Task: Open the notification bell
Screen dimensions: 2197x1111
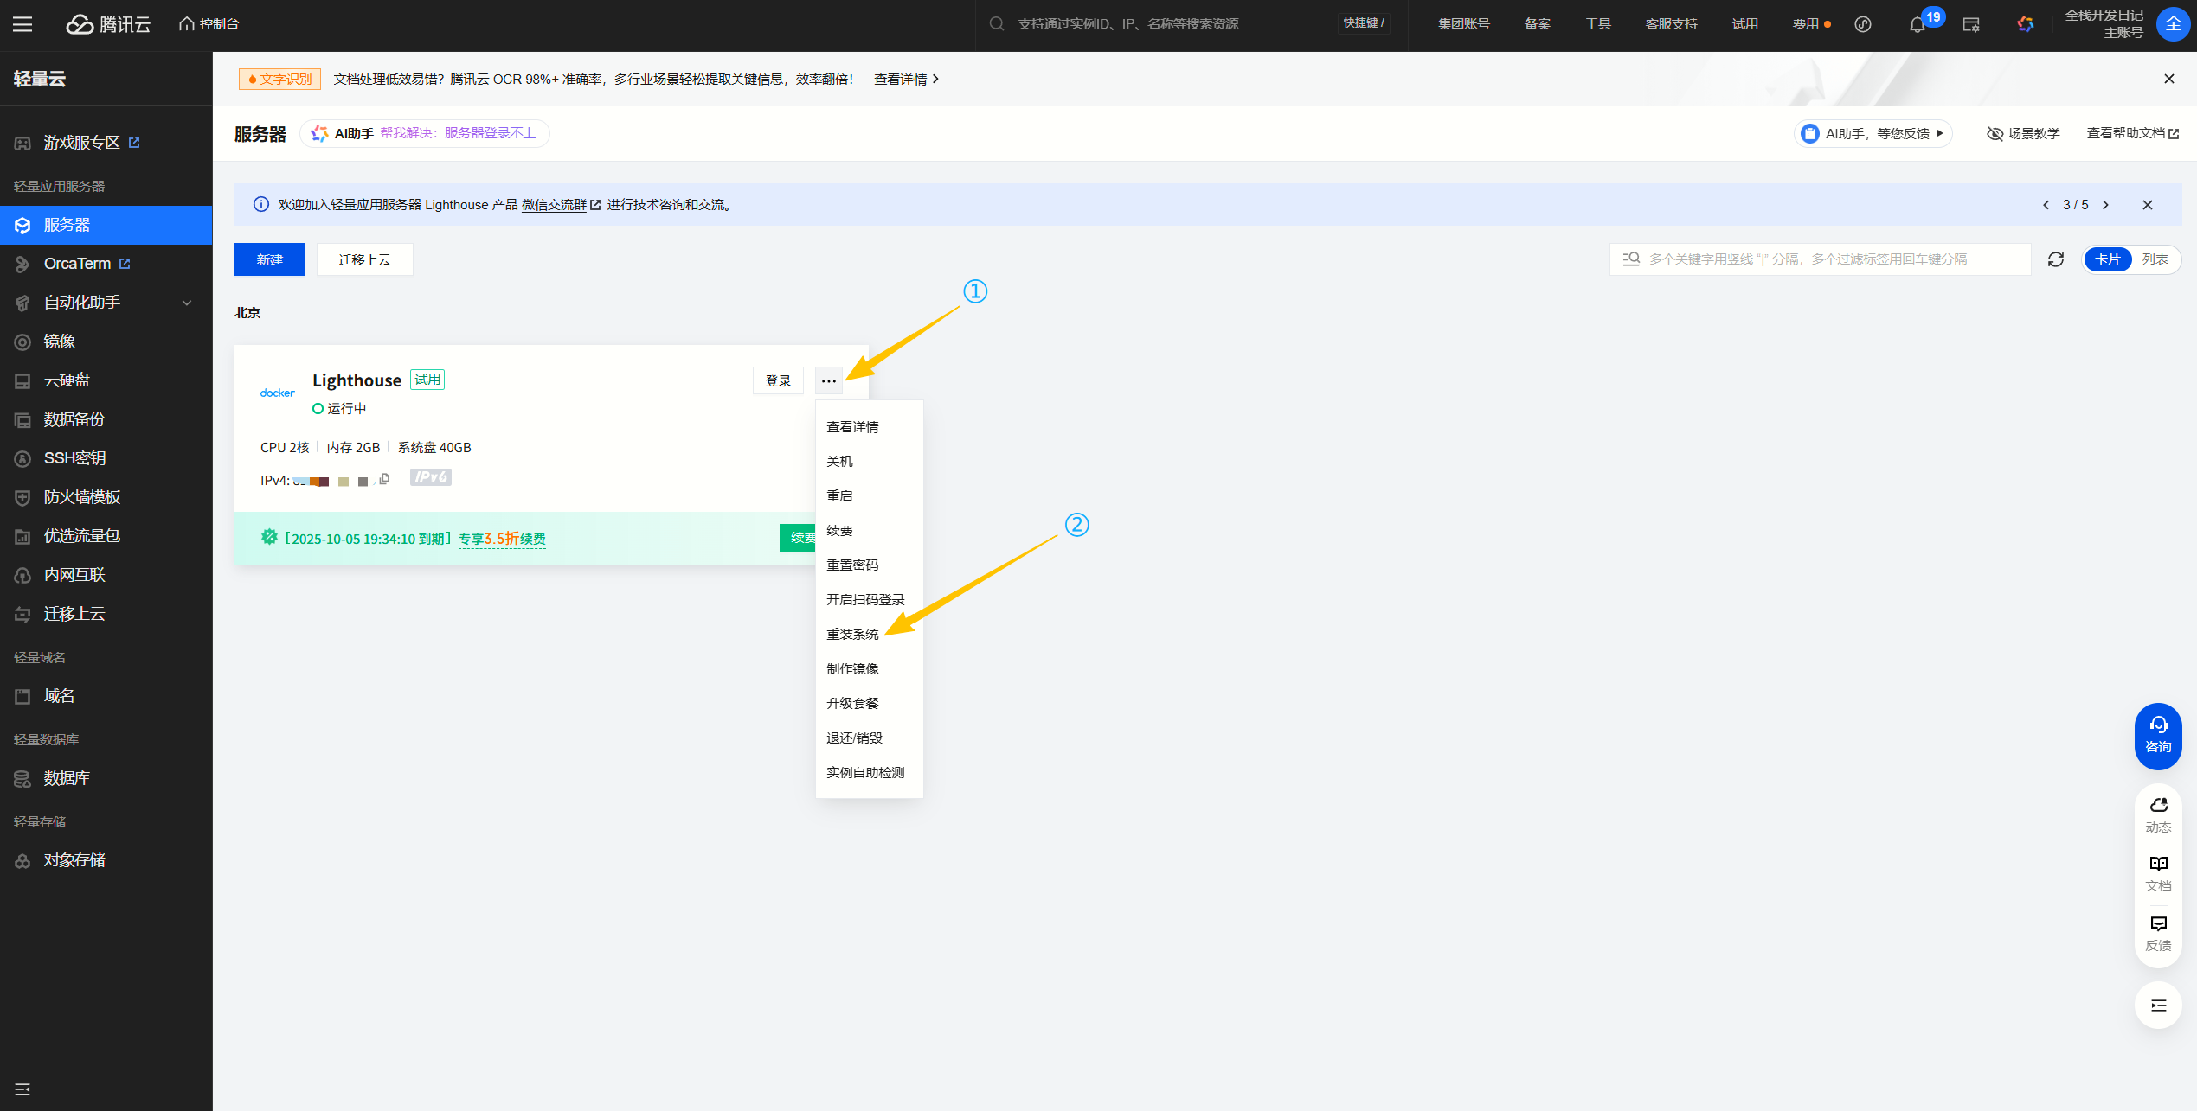Action: click(1918, 24)
